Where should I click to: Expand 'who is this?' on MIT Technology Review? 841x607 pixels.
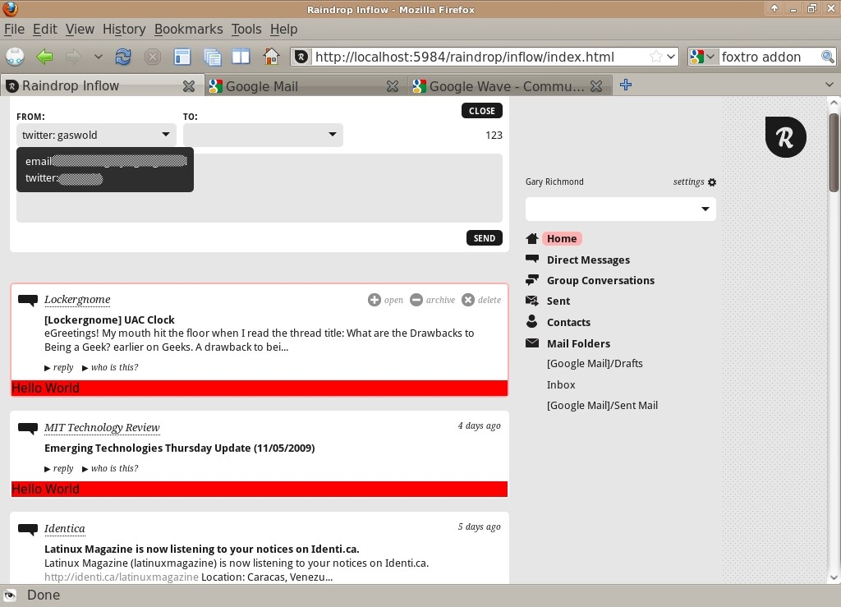click(110, 468)
